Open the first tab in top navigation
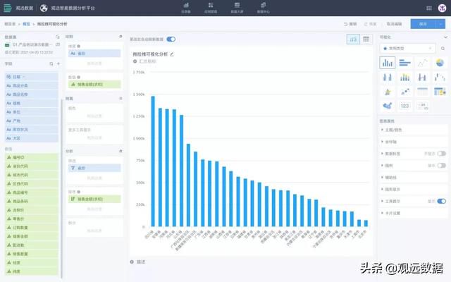 186,8
